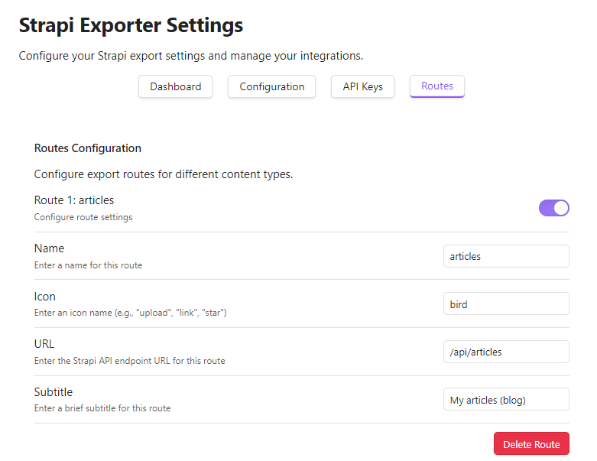Click text 'Enter a name for this route'

coord(88,265)
